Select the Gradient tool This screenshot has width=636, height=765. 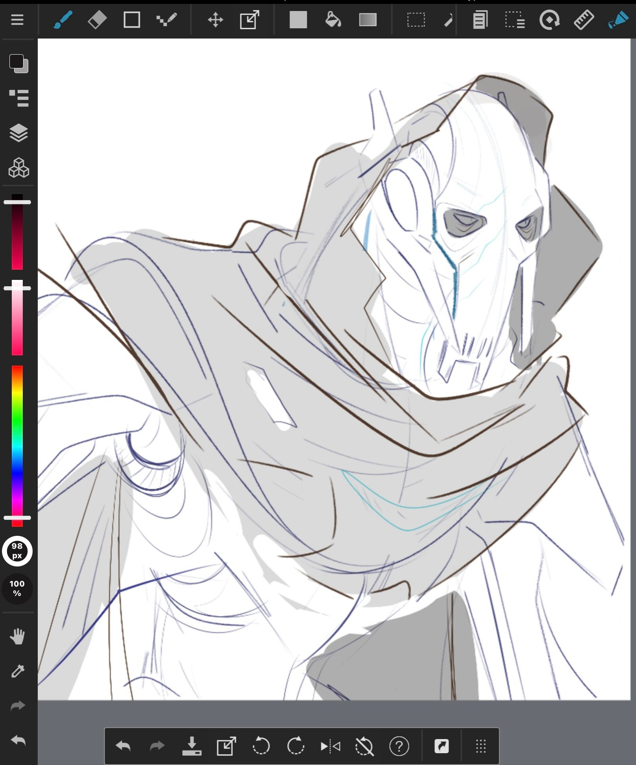click(368, 20)
